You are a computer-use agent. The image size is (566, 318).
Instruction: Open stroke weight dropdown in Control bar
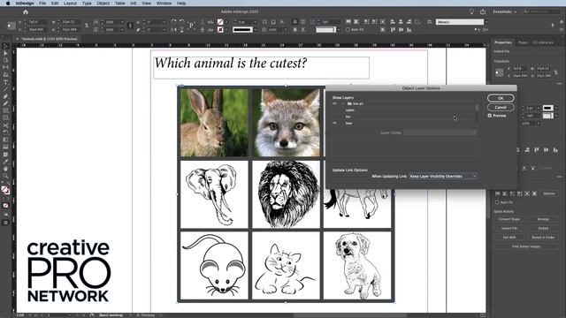(x=255, y=22)
